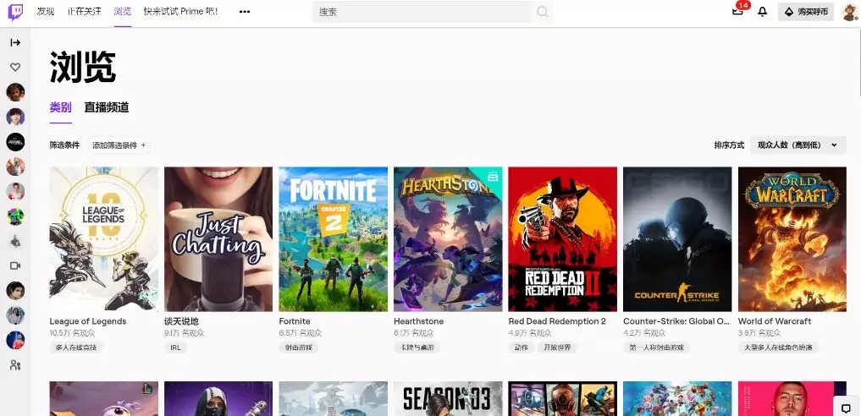
Task: Select 浏览 in the top navigation
Action: point(123,12)
